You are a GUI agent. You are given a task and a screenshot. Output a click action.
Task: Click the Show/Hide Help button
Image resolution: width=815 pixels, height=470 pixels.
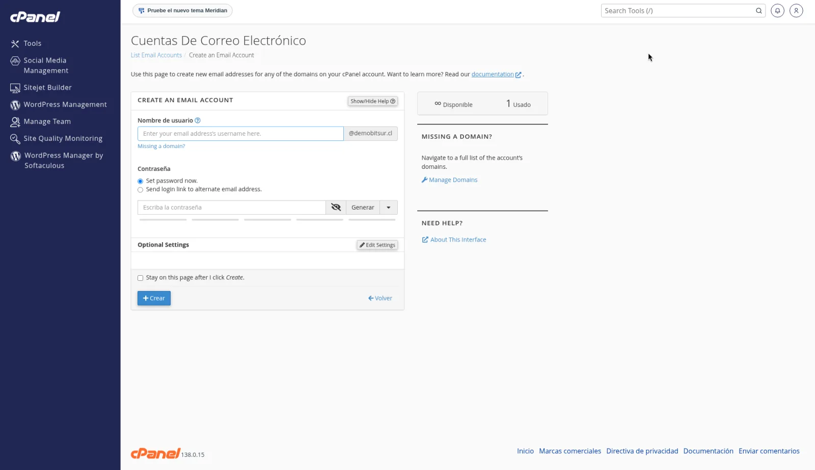(373, 101)
